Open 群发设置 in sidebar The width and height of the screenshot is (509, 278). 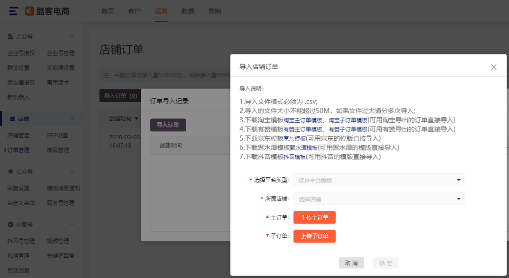[18, 68]
